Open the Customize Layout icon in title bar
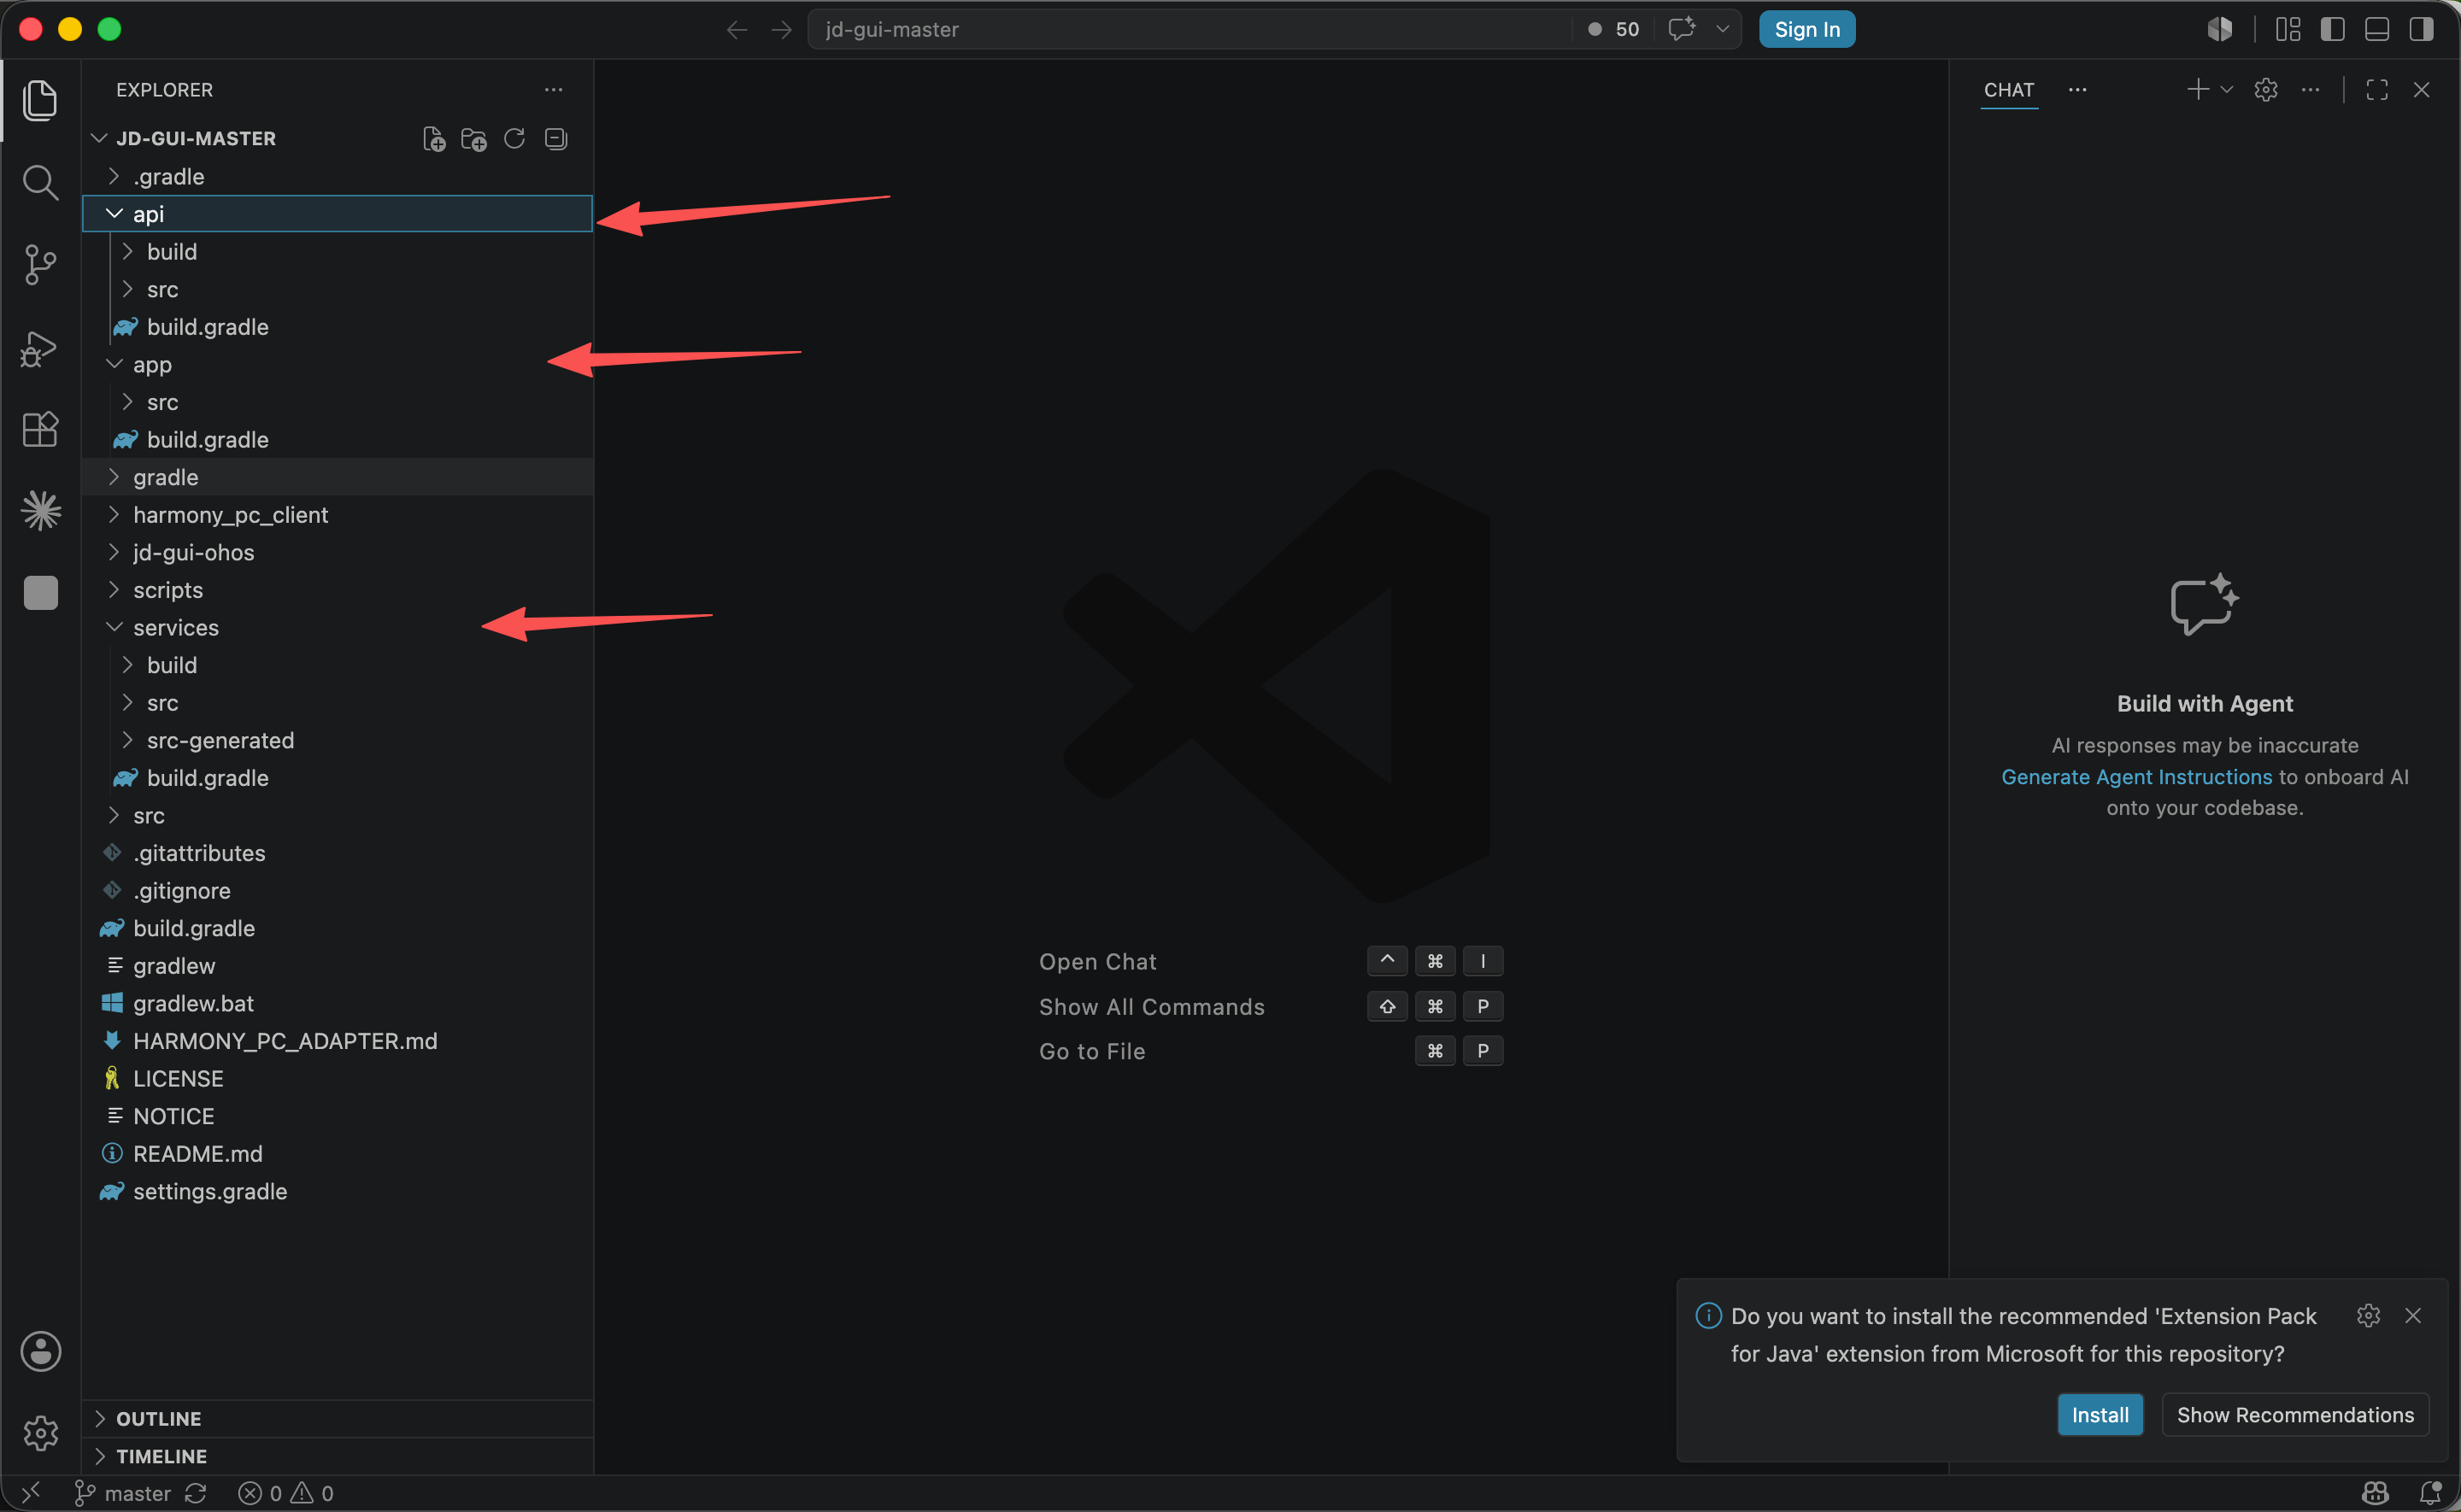 [2288, 29]
